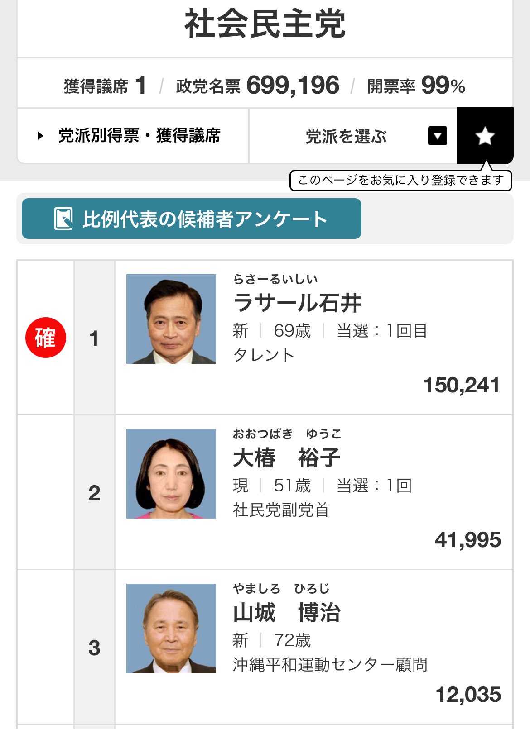Click candidate name 大椿 裕子
Screen dimensions: 530x729
click(x=286, y=457)
